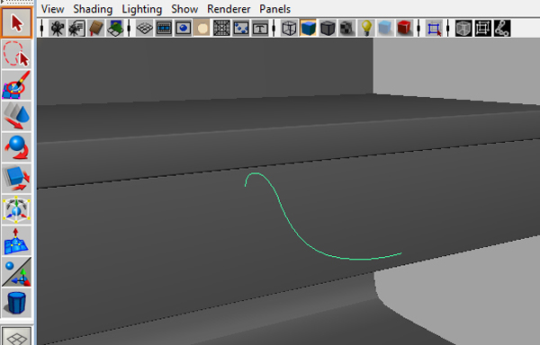The height and width of the screenshot is (345, 540).
Task: Click the blue cylinder last-tool icon
Action: pos(16,303)
